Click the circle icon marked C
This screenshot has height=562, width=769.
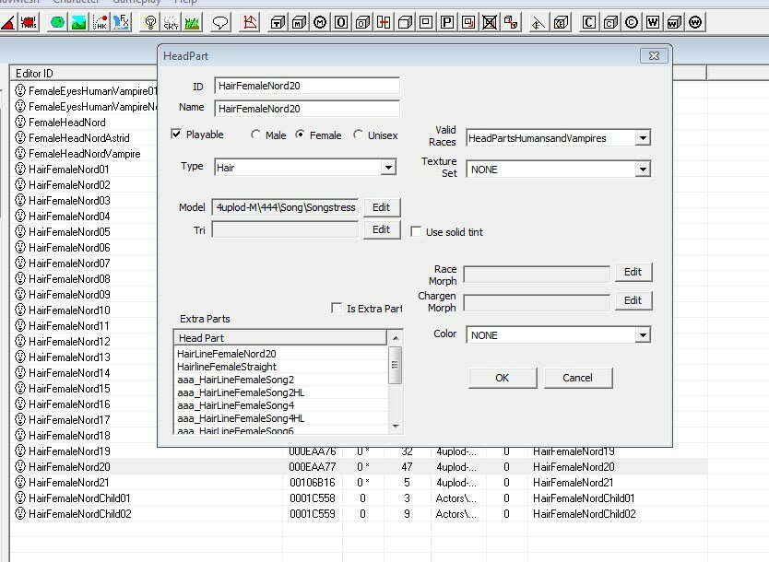coord(632,22)
